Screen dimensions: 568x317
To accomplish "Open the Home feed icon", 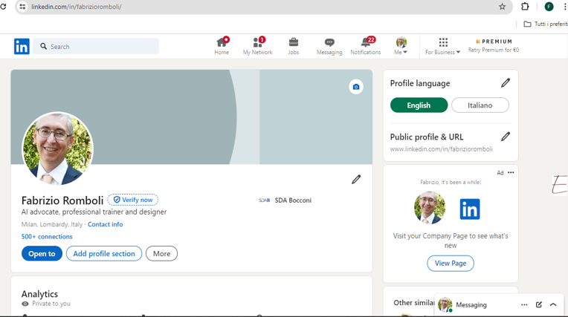I will 222,42.
